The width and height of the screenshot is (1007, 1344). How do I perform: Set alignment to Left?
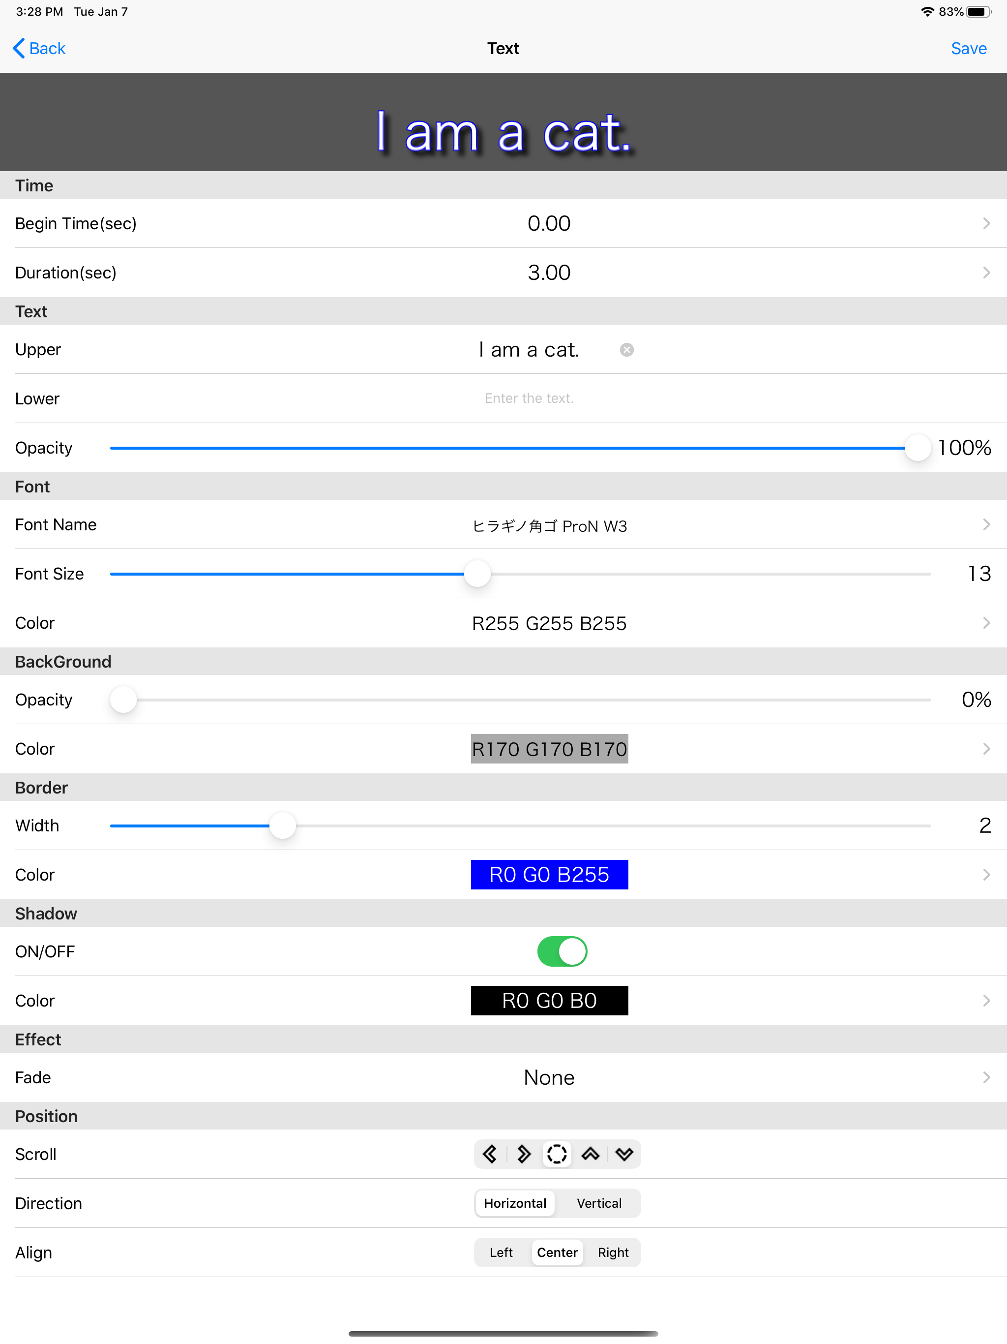click(x=501, y=1252)
